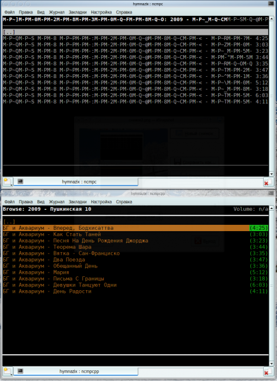Click terminal icon on ncmpc tab
Screen dimensions: 277x381
20,182
